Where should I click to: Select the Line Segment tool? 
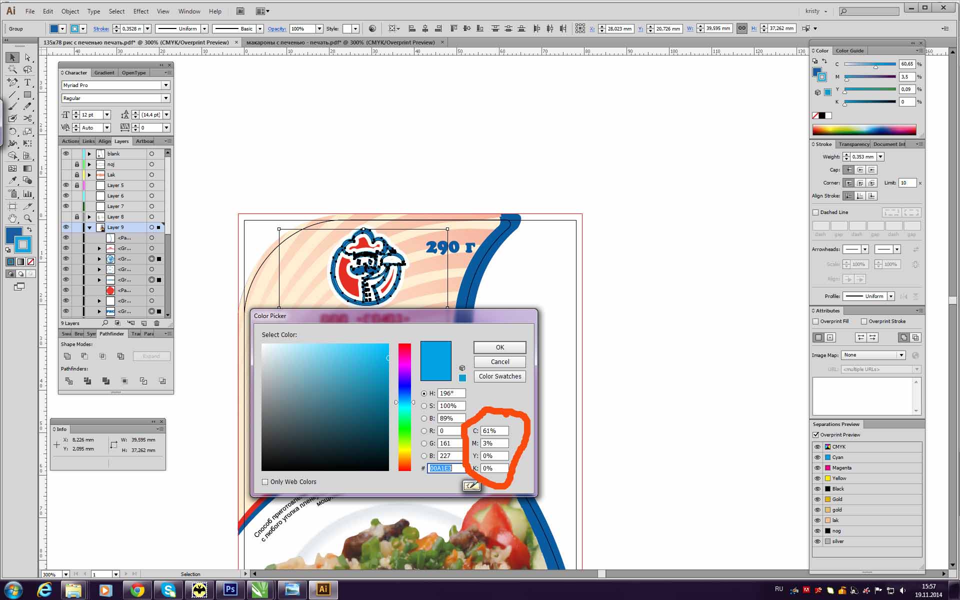(x=12, y=94)
